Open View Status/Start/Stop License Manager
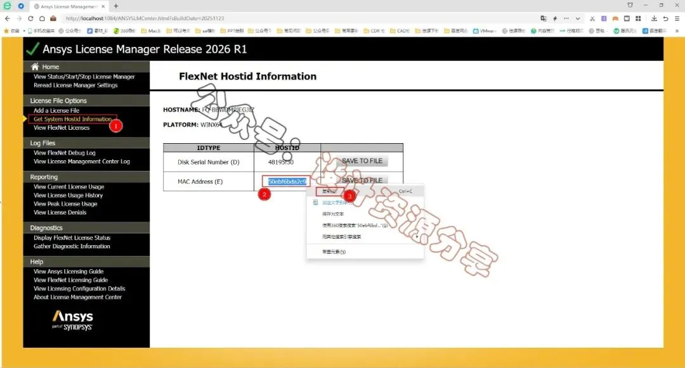Image resolution: width=685 pixels, height=368 pixels. (84, 77)
